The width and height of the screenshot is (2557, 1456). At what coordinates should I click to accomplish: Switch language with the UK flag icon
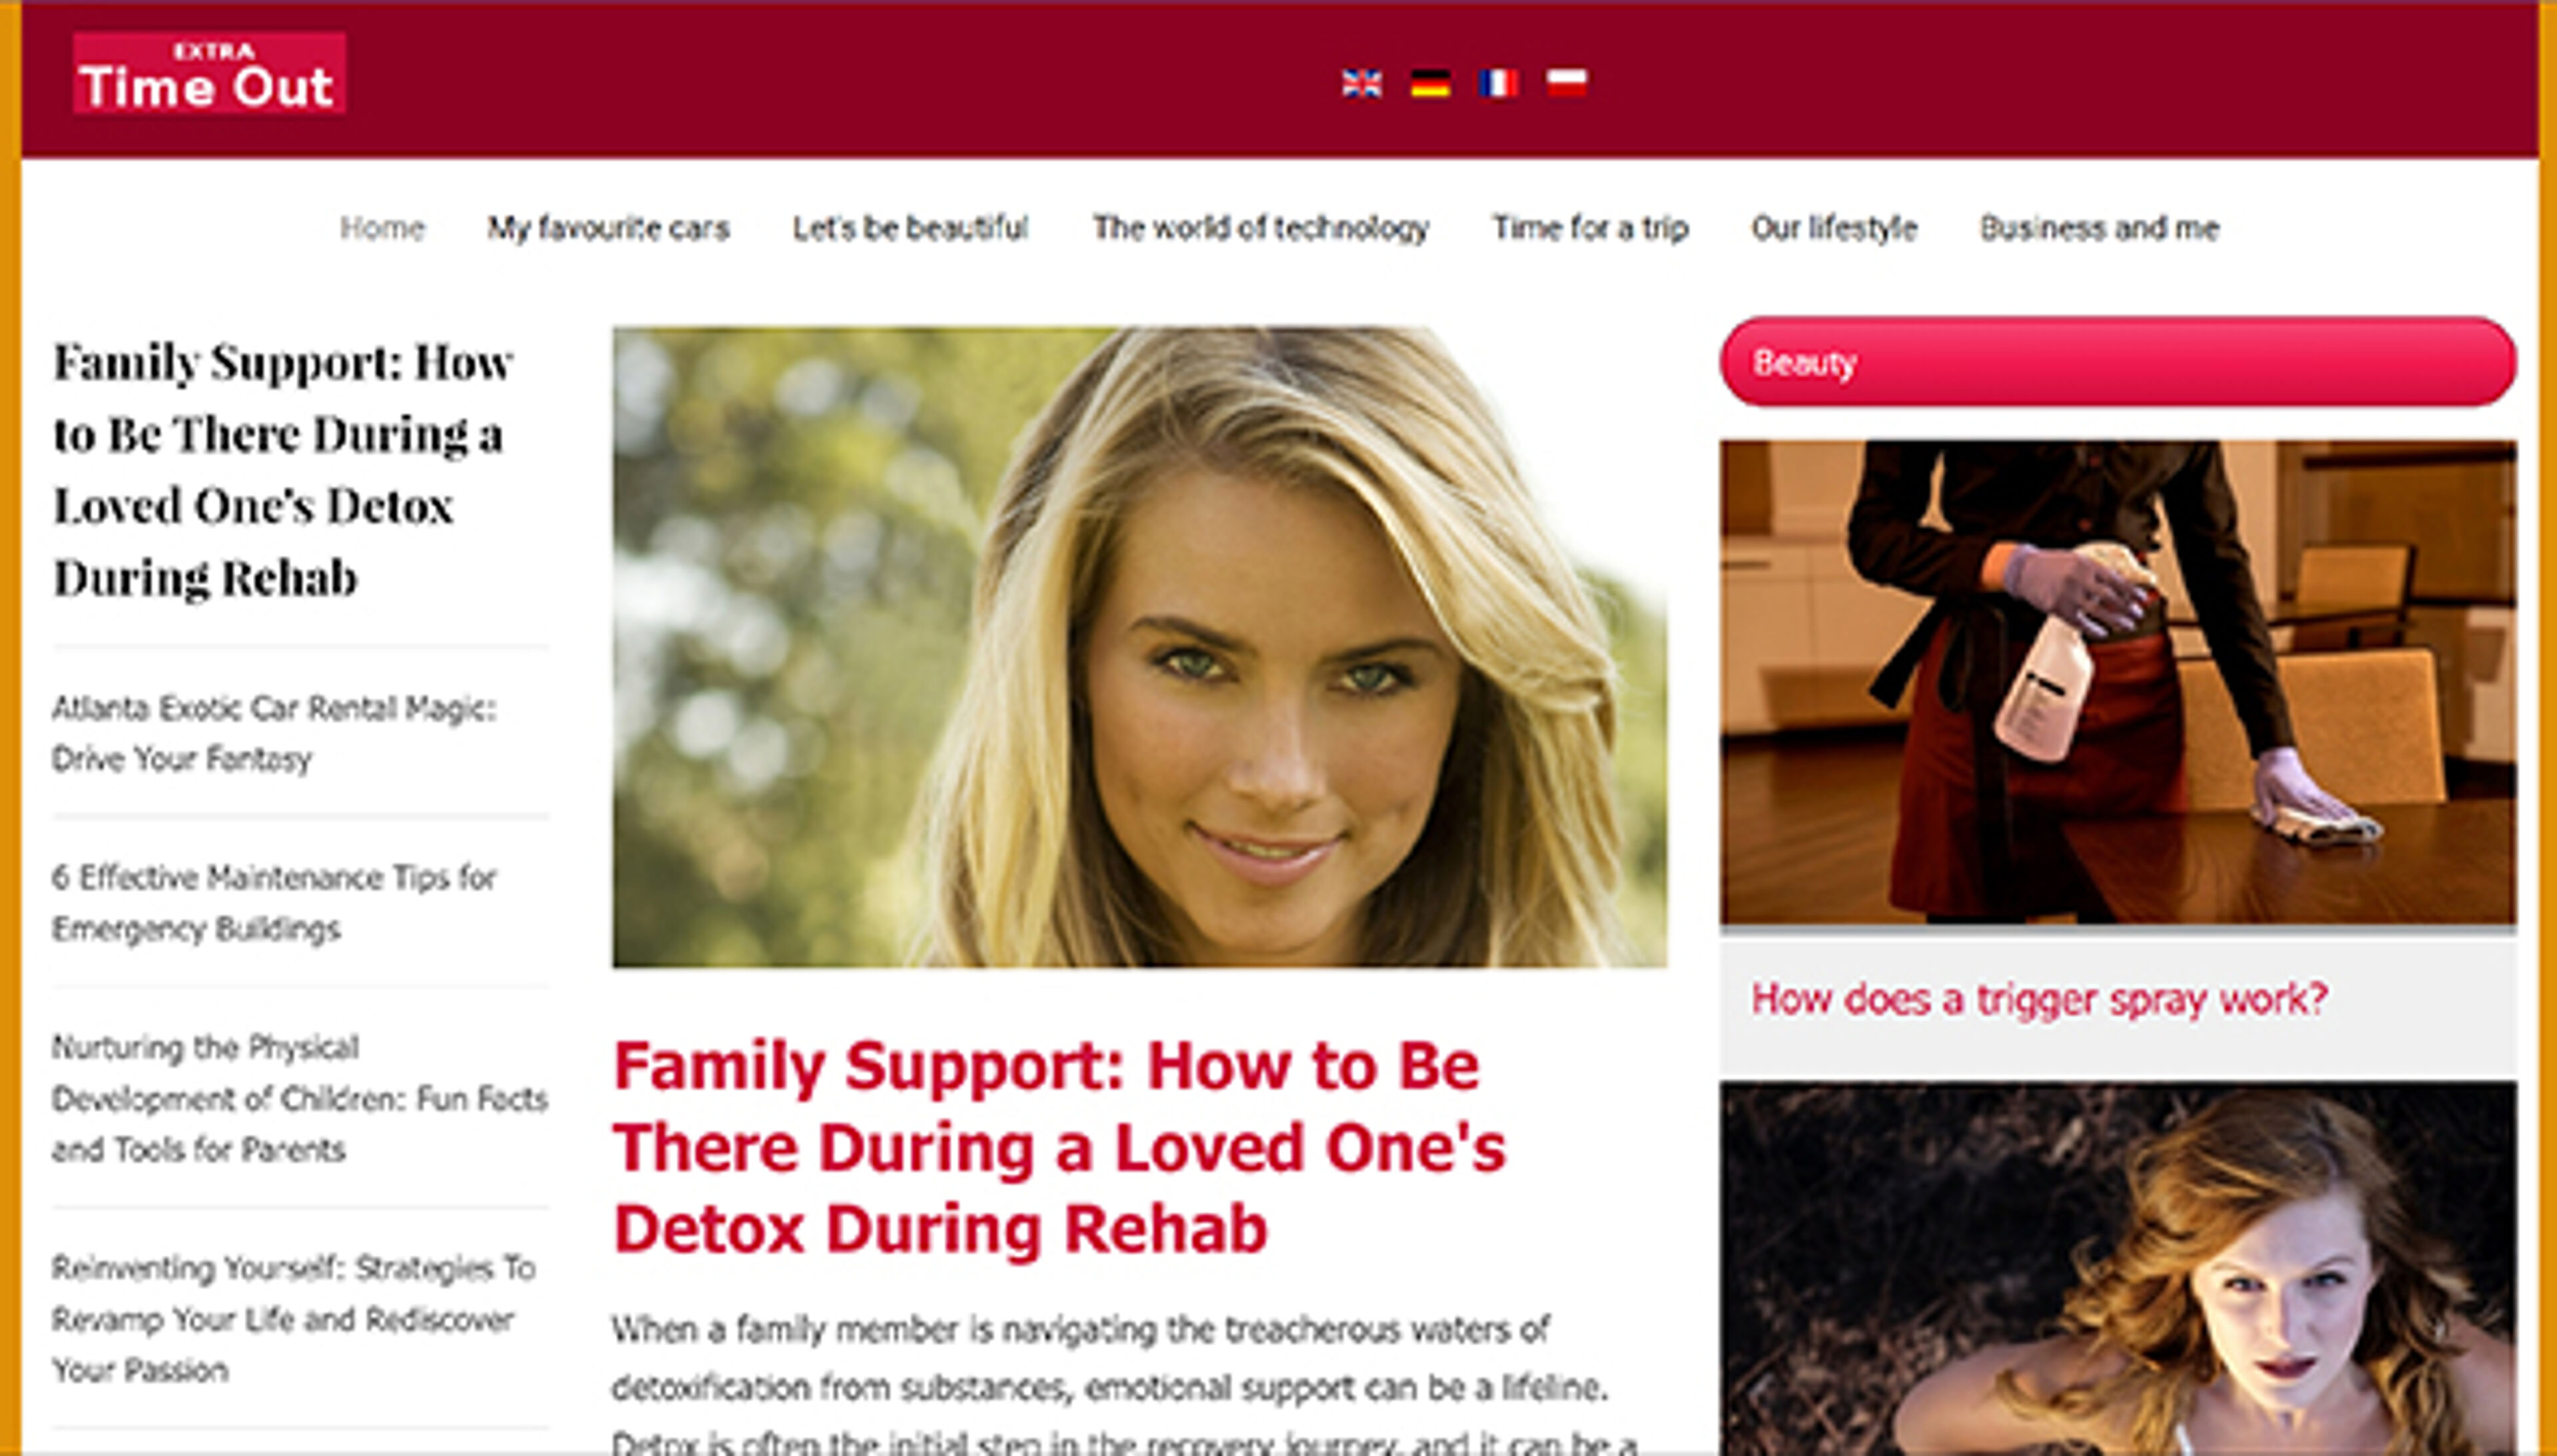coord(1362,83)
